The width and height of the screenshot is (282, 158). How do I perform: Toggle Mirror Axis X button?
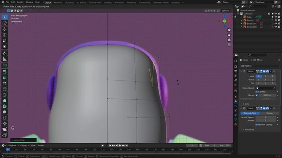259,76
